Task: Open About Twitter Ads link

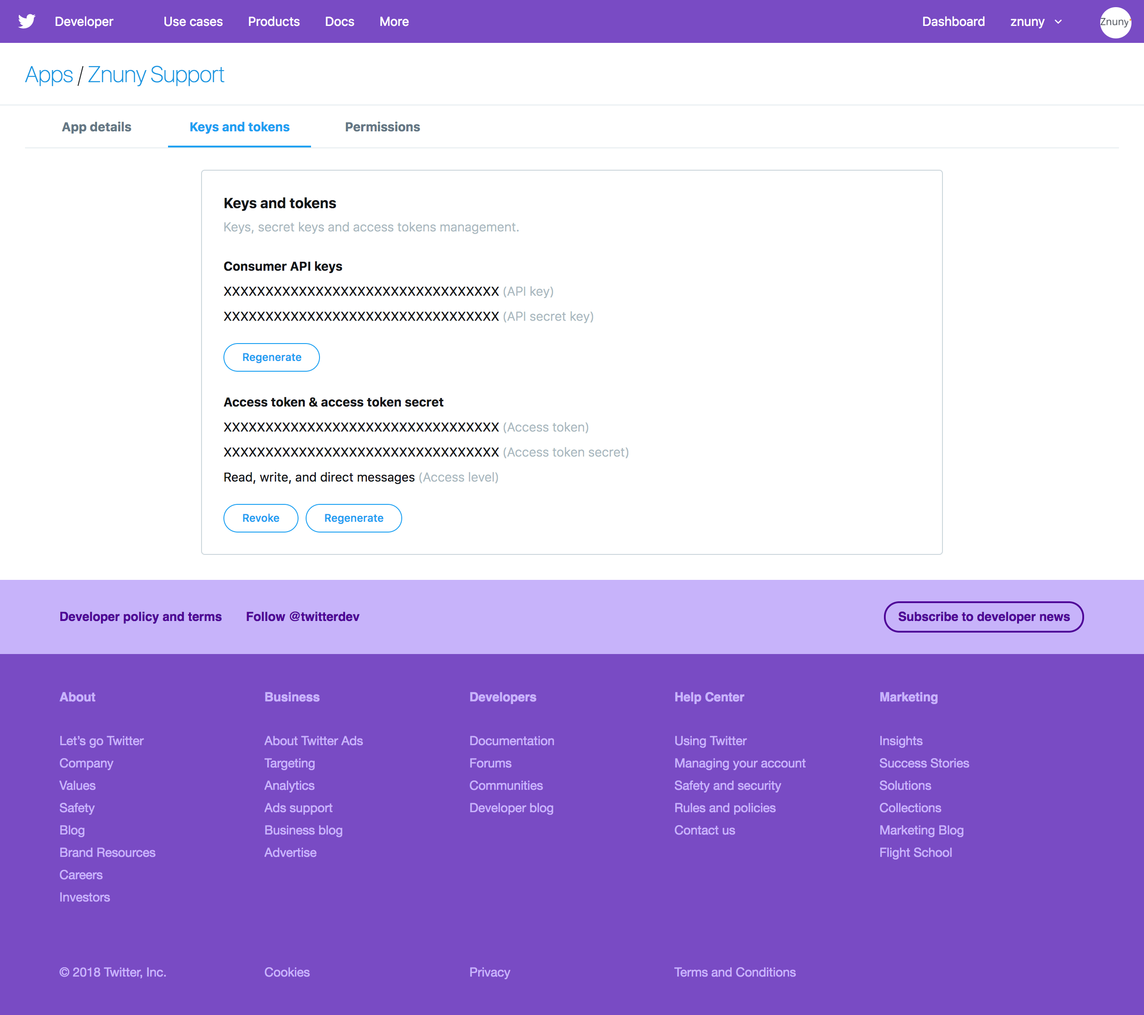Action: point(313,741)
